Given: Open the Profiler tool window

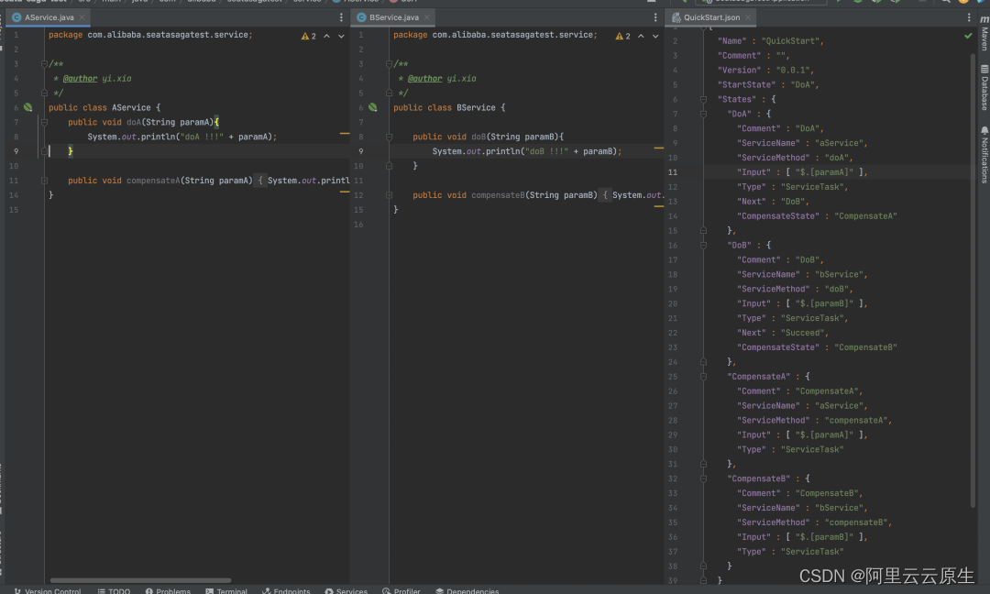Looking at the screenshot, I should [401, 591].
